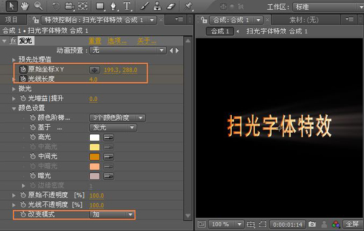Click the crosshair point picker for 原始坐标XY
364x231 pixels.
click(x=95, y=70)
